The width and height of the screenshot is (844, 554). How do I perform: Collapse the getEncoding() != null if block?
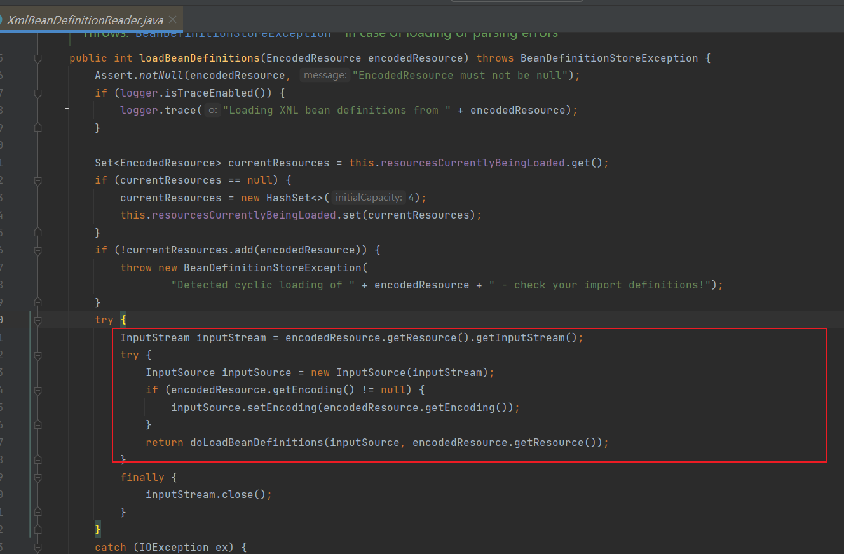(x=37, y=390)
